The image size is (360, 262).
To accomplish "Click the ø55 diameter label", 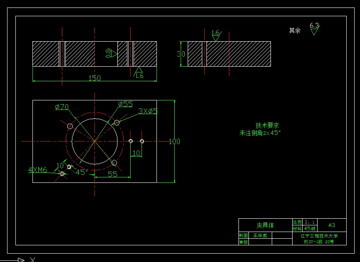I will point(126,104).
